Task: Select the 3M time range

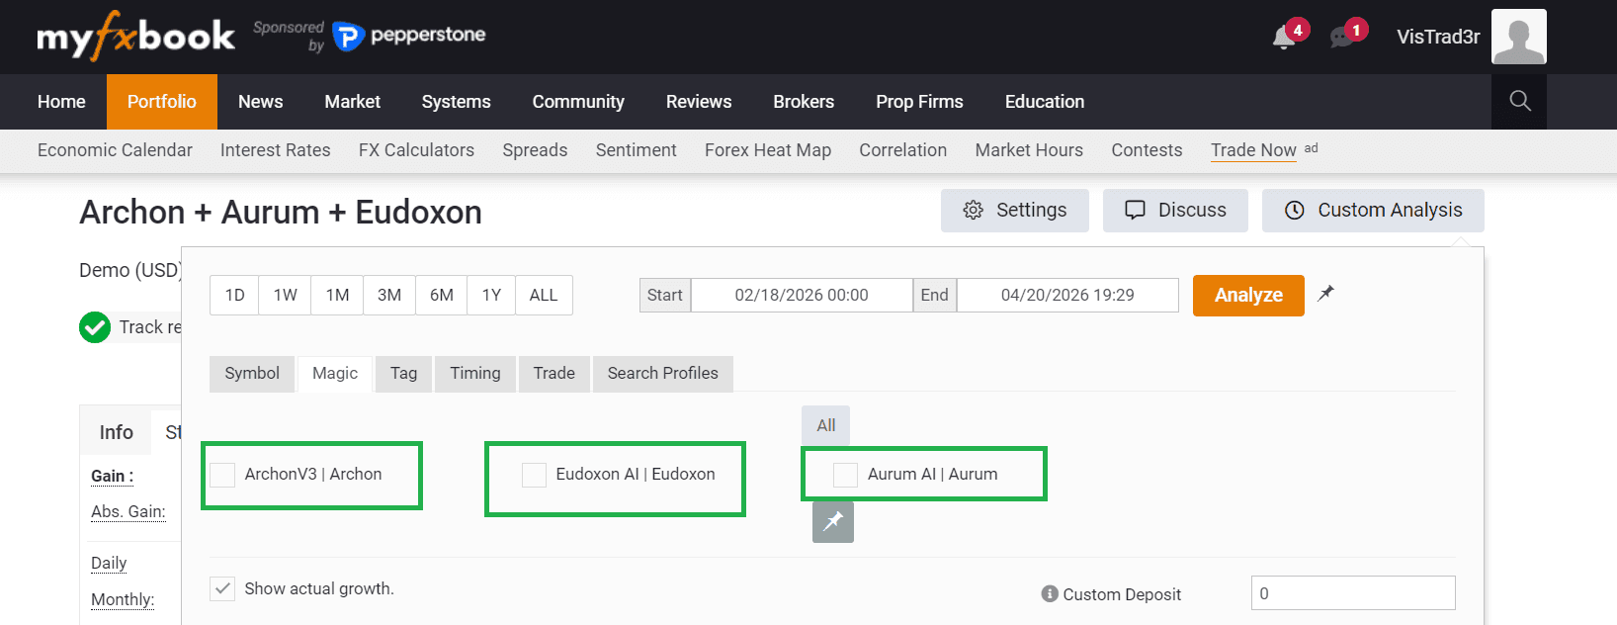Action: 389,296
